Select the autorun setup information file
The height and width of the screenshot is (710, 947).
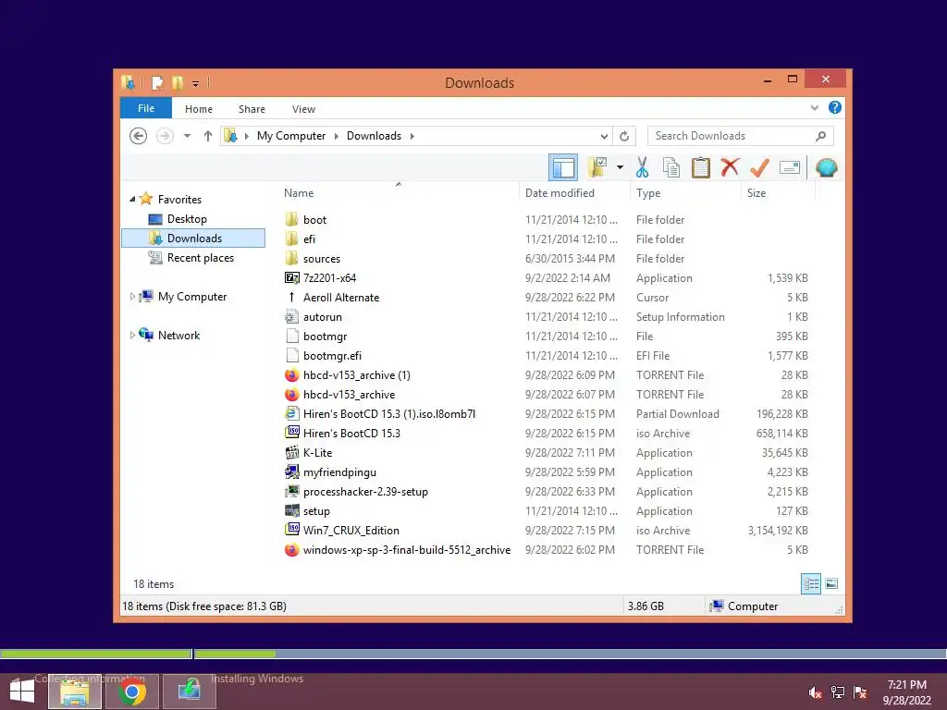pyautogui.click(x=322, y=317)
